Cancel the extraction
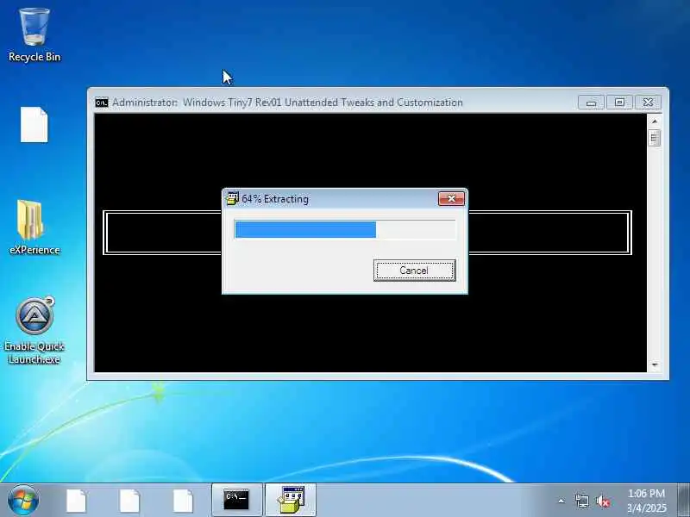The width and height of the screenshot is (690, 517). click(x=414, y=270)
